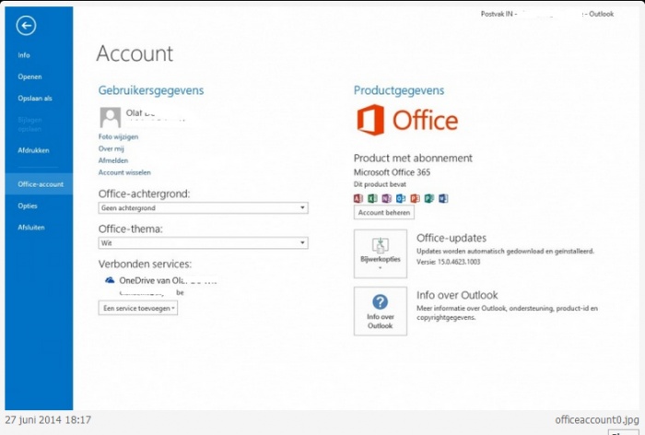Click the PowerPoint product icon

[415, 198]
